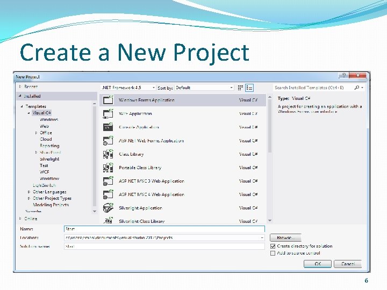Choose the Console Application template icon

tap(108, 127)
